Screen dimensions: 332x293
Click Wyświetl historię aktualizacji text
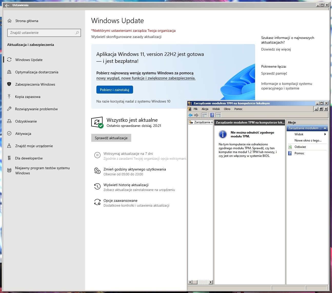126,185
